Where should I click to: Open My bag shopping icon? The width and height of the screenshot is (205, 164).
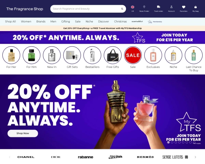click(x=195, y=7)
